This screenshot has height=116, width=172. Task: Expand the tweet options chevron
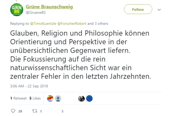click(159, 10)
